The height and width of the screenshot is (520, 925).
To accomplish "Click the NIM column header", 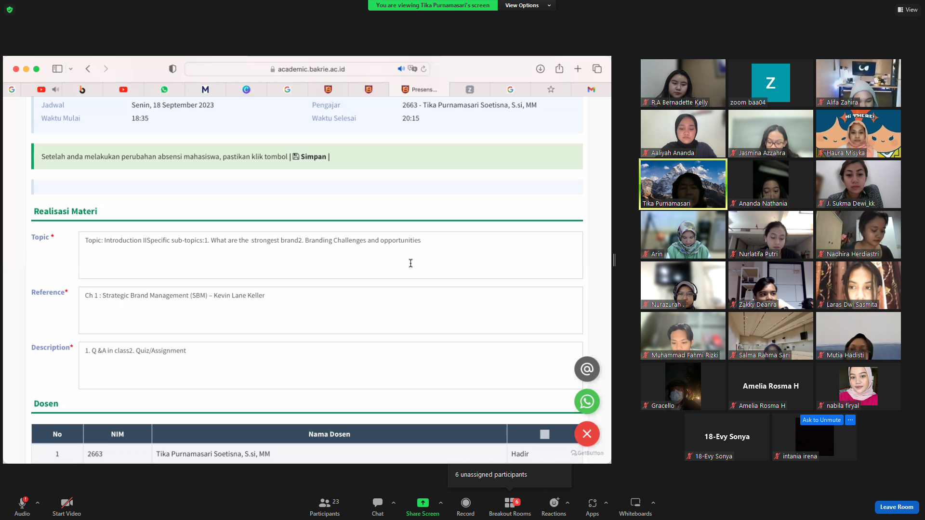I will coord(118,434).
